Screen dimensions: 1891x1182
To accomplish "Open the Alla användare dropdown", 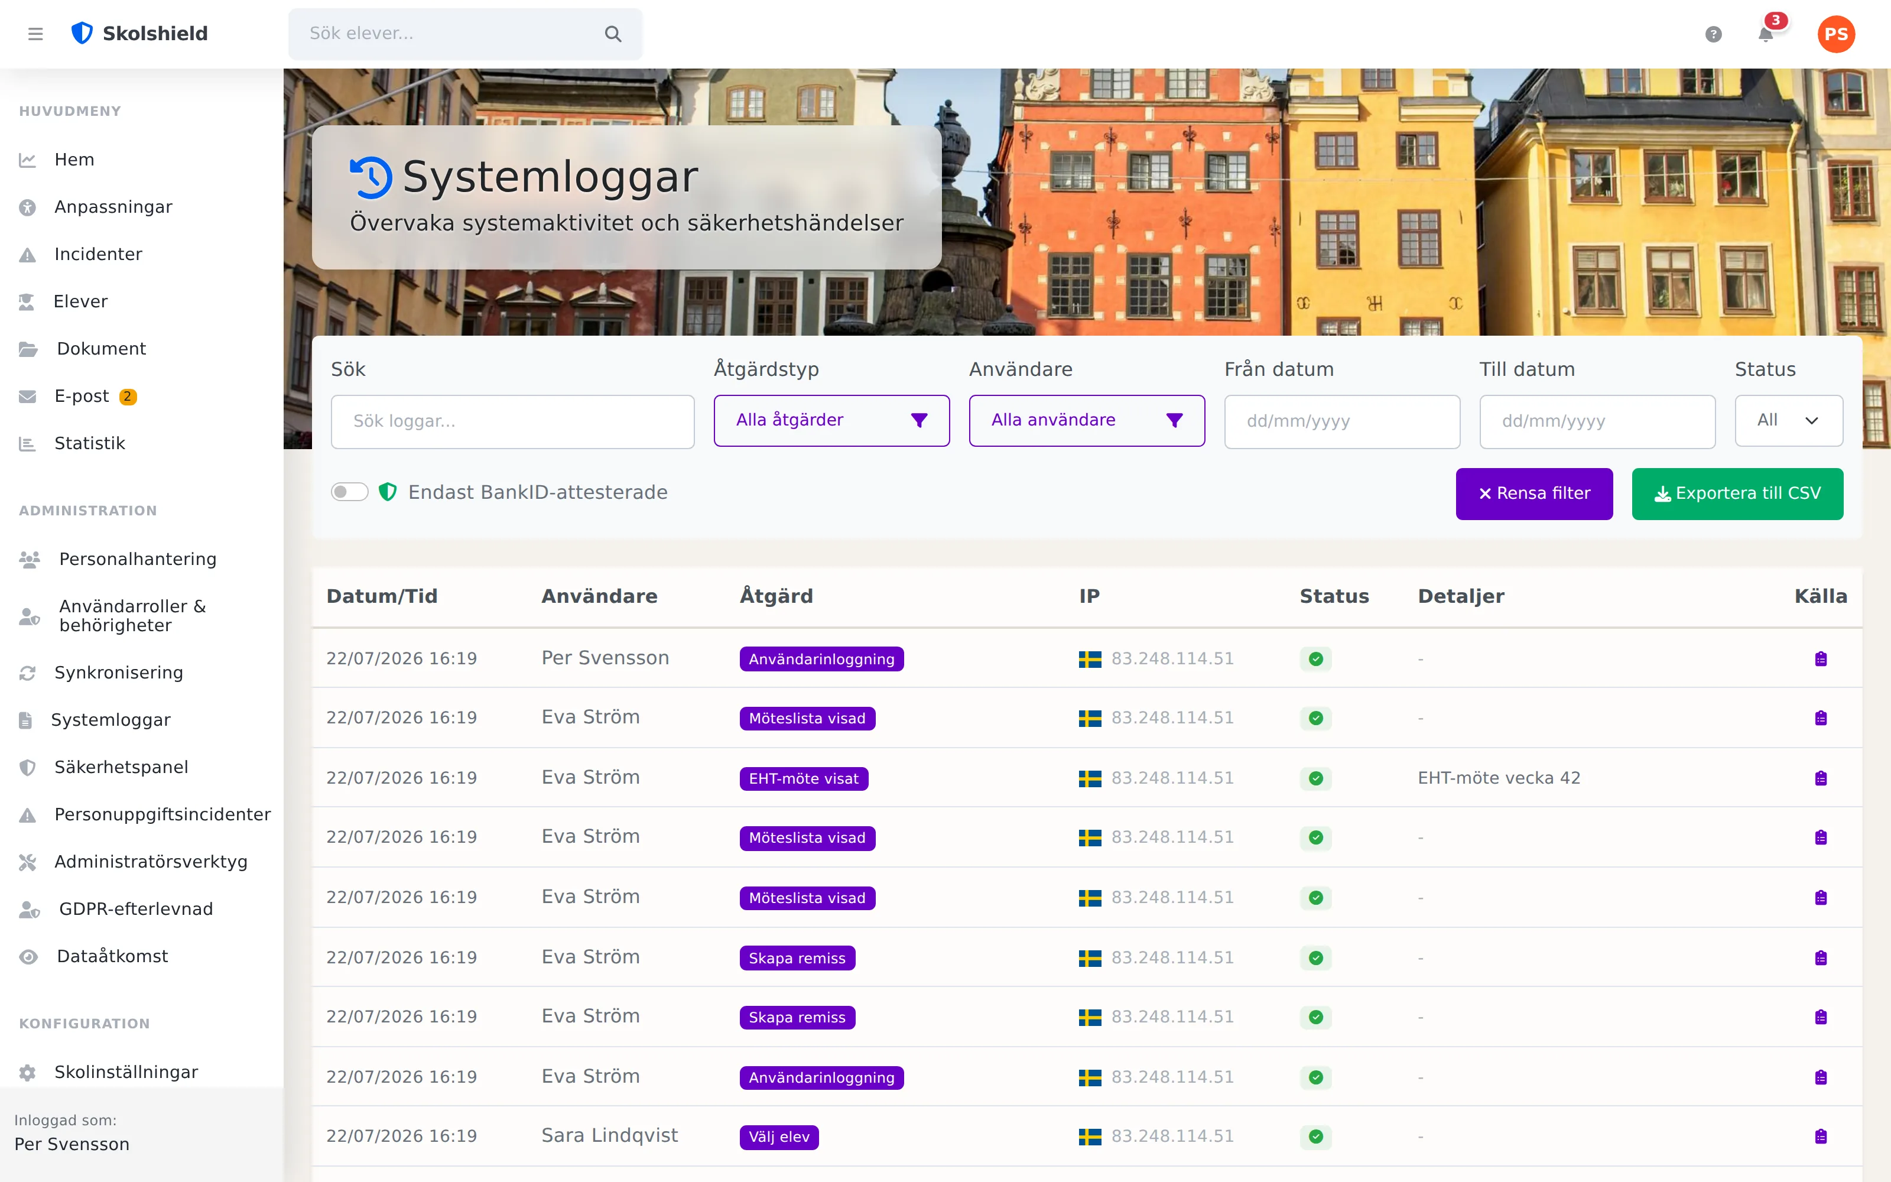I will [x=1087, y=421].
